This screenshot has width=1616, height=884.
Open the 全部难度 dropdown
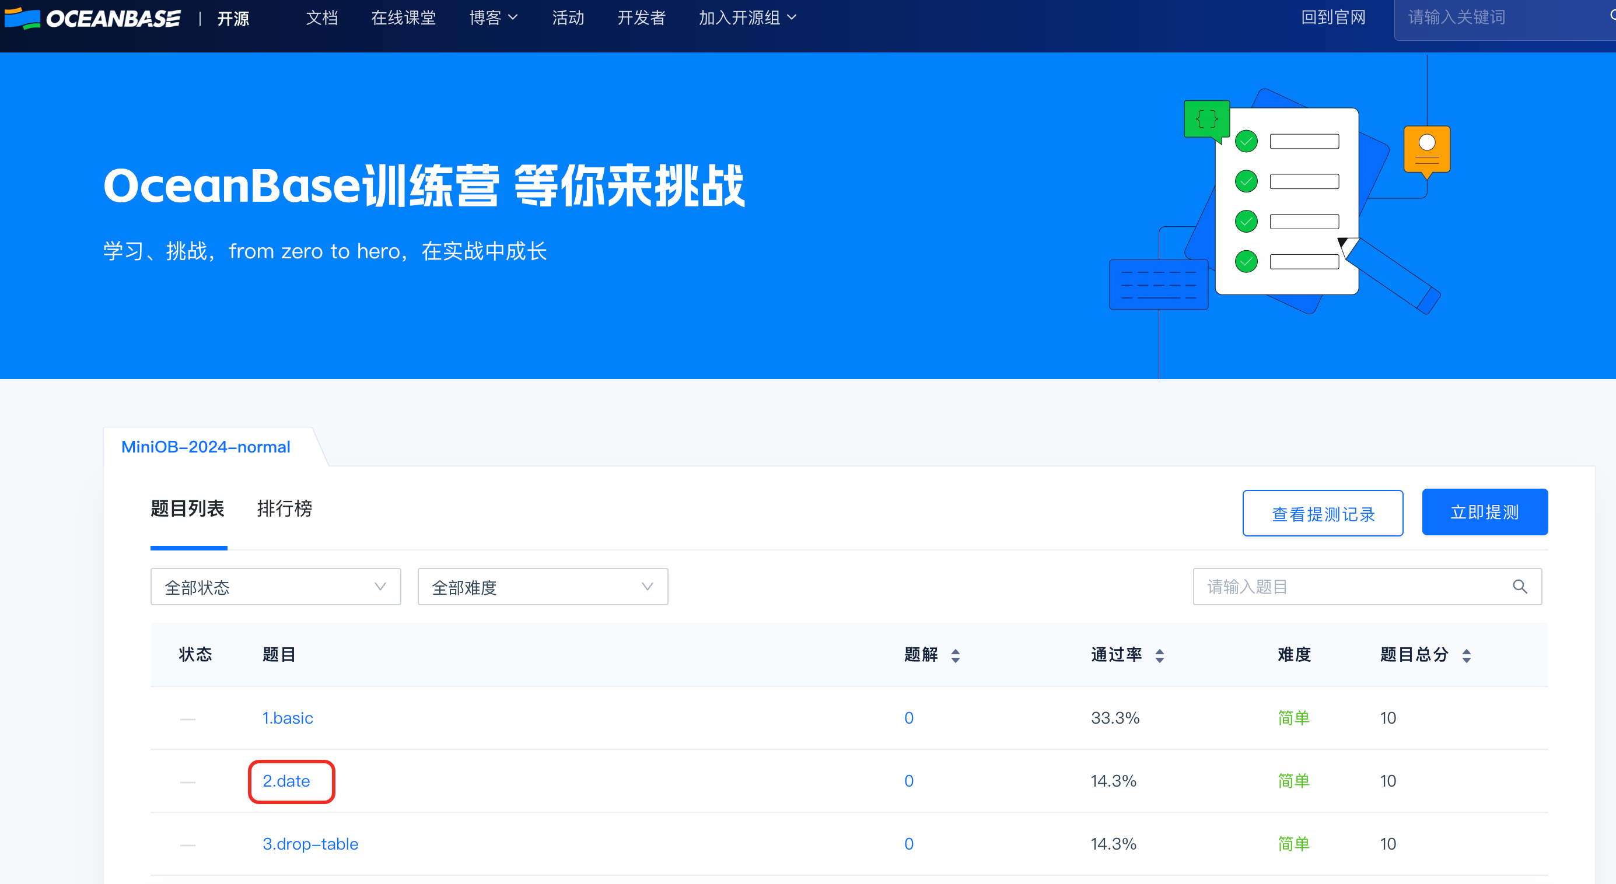pos(543,587)
